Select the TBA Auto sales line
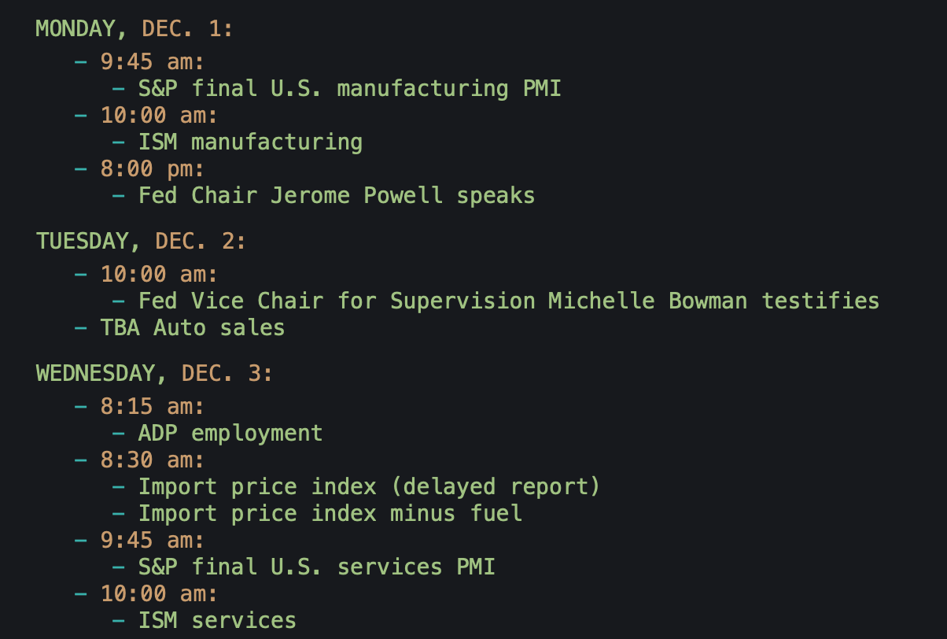 pos(192,327)
